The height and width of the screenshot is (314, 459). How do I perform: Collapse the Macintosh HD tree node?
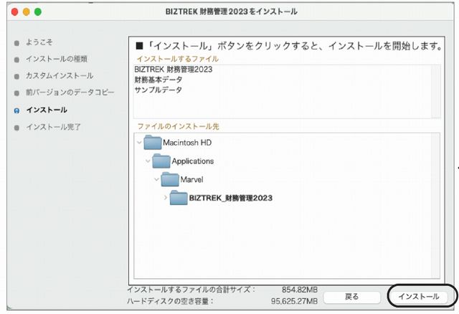[x=139, y=143]
